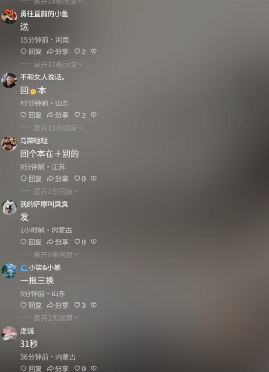Share the 送 comment
This screenshot has height=372, width=269.
click(58, 51)
